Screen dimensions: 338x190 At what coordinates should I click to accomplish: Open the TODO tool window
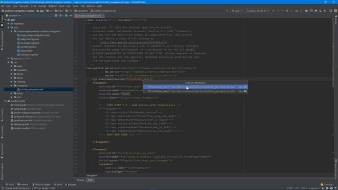[x=10, y=185]
